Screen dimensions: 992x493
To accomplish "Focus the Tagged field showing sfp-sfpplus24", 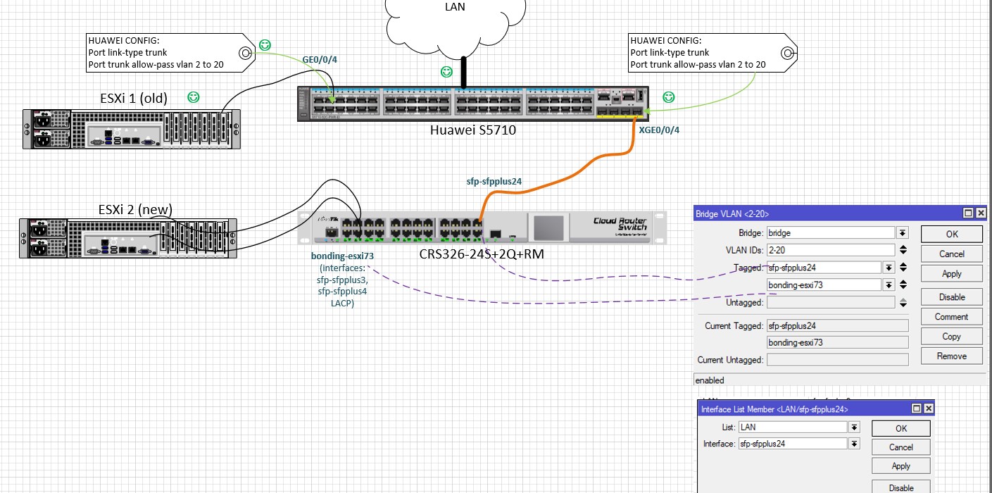I will click(824, 268).
